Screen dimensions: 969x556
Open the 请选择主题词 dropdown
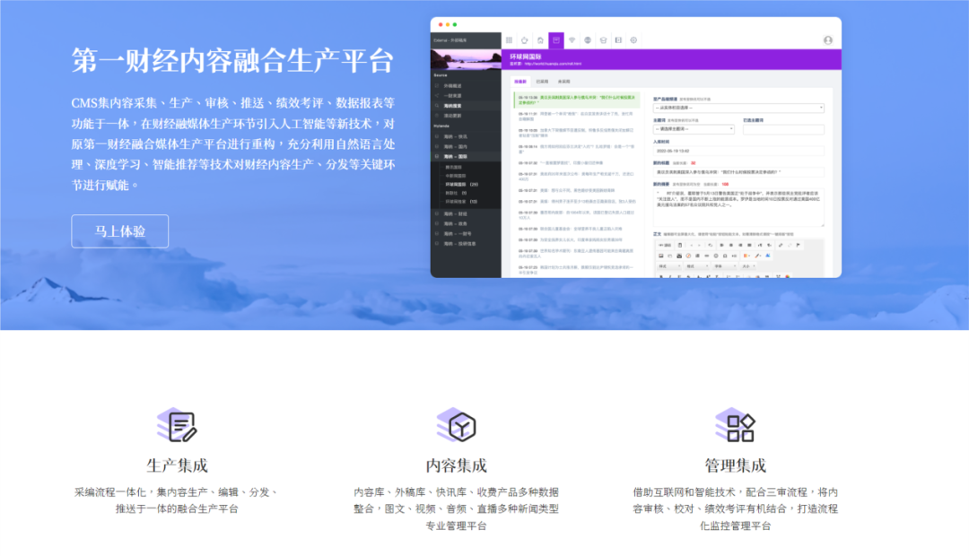click(x=693, y=129)
